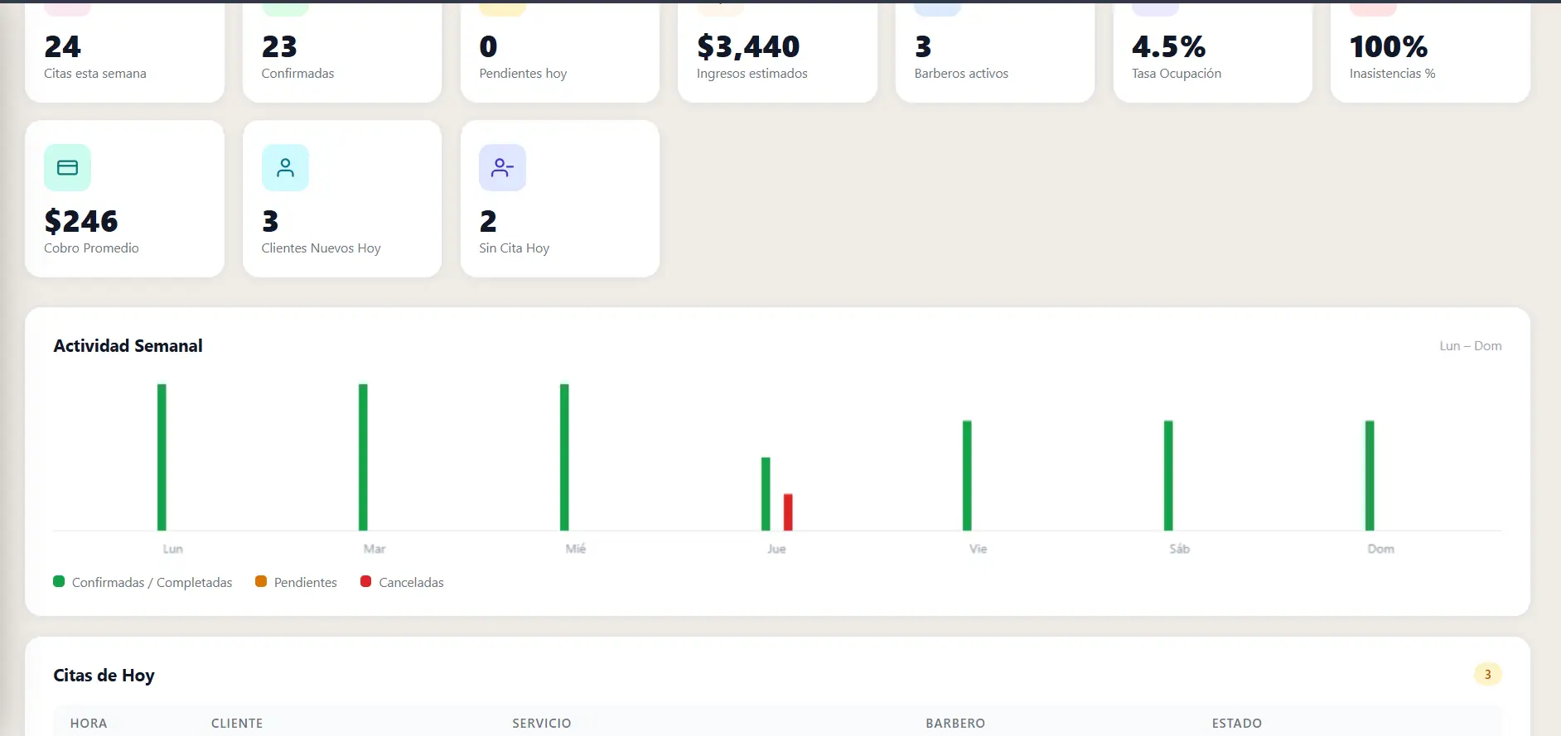This screenshot has height=736, width=1561.
Task: Click the HORA column header
Action: tap(89, 724)
